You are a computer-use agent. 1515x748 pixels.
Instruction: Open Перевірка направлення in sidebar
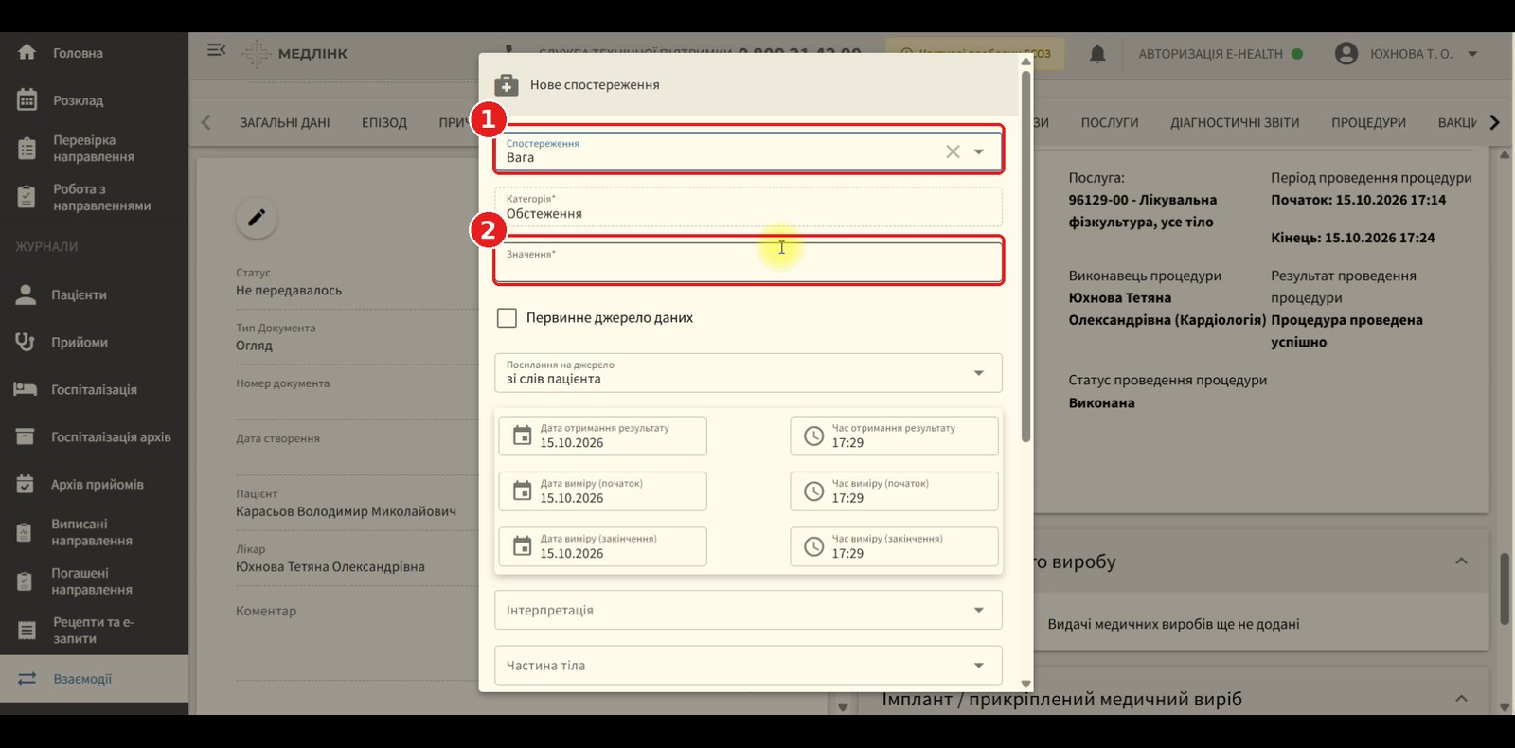[94, 149]
